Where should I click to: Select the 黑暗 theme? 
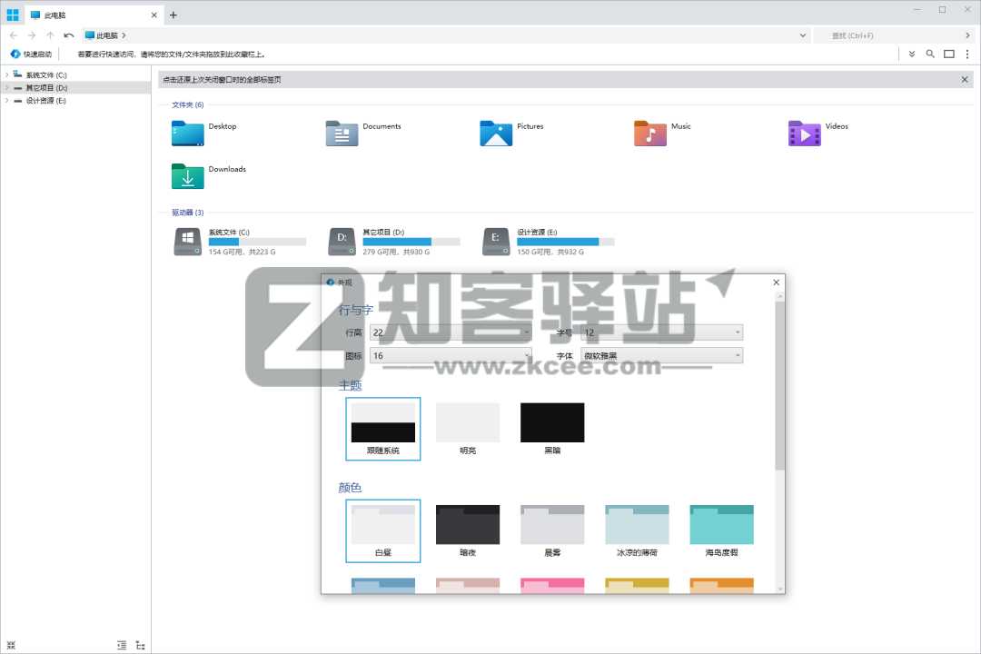[552, 421]
